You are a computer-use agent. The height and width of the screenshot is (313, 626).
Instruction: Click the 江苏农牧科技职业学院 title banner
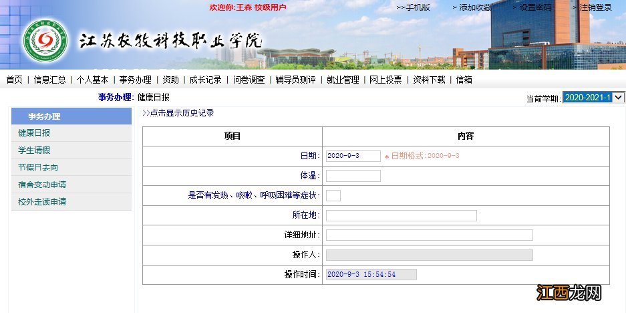170,41
